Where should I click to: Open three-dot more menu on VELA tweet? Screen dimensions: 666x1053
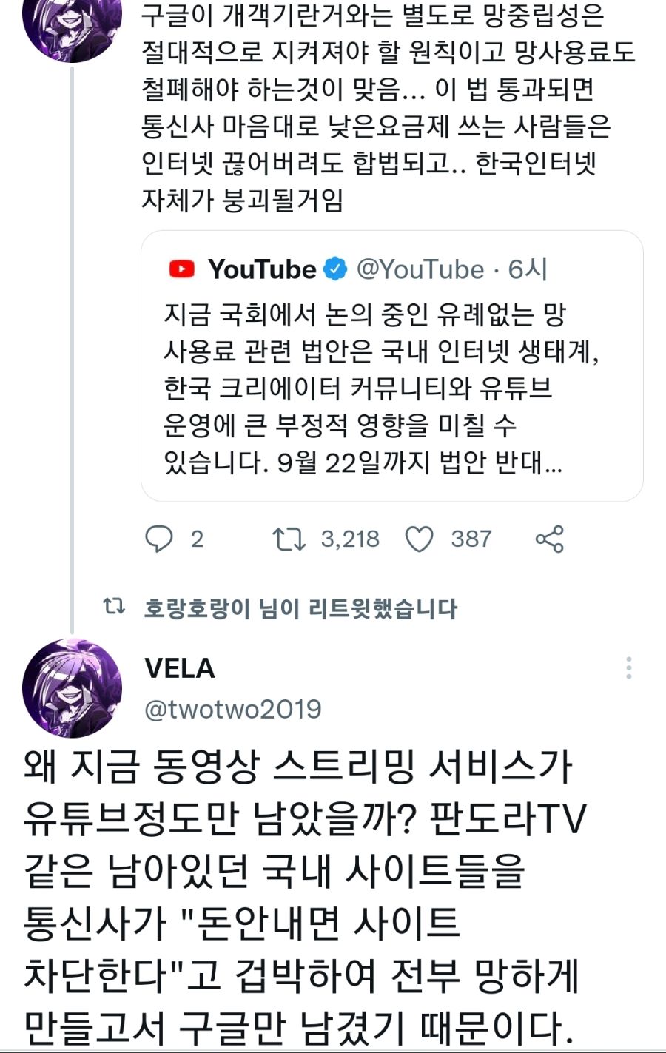[x=628, y=667]
